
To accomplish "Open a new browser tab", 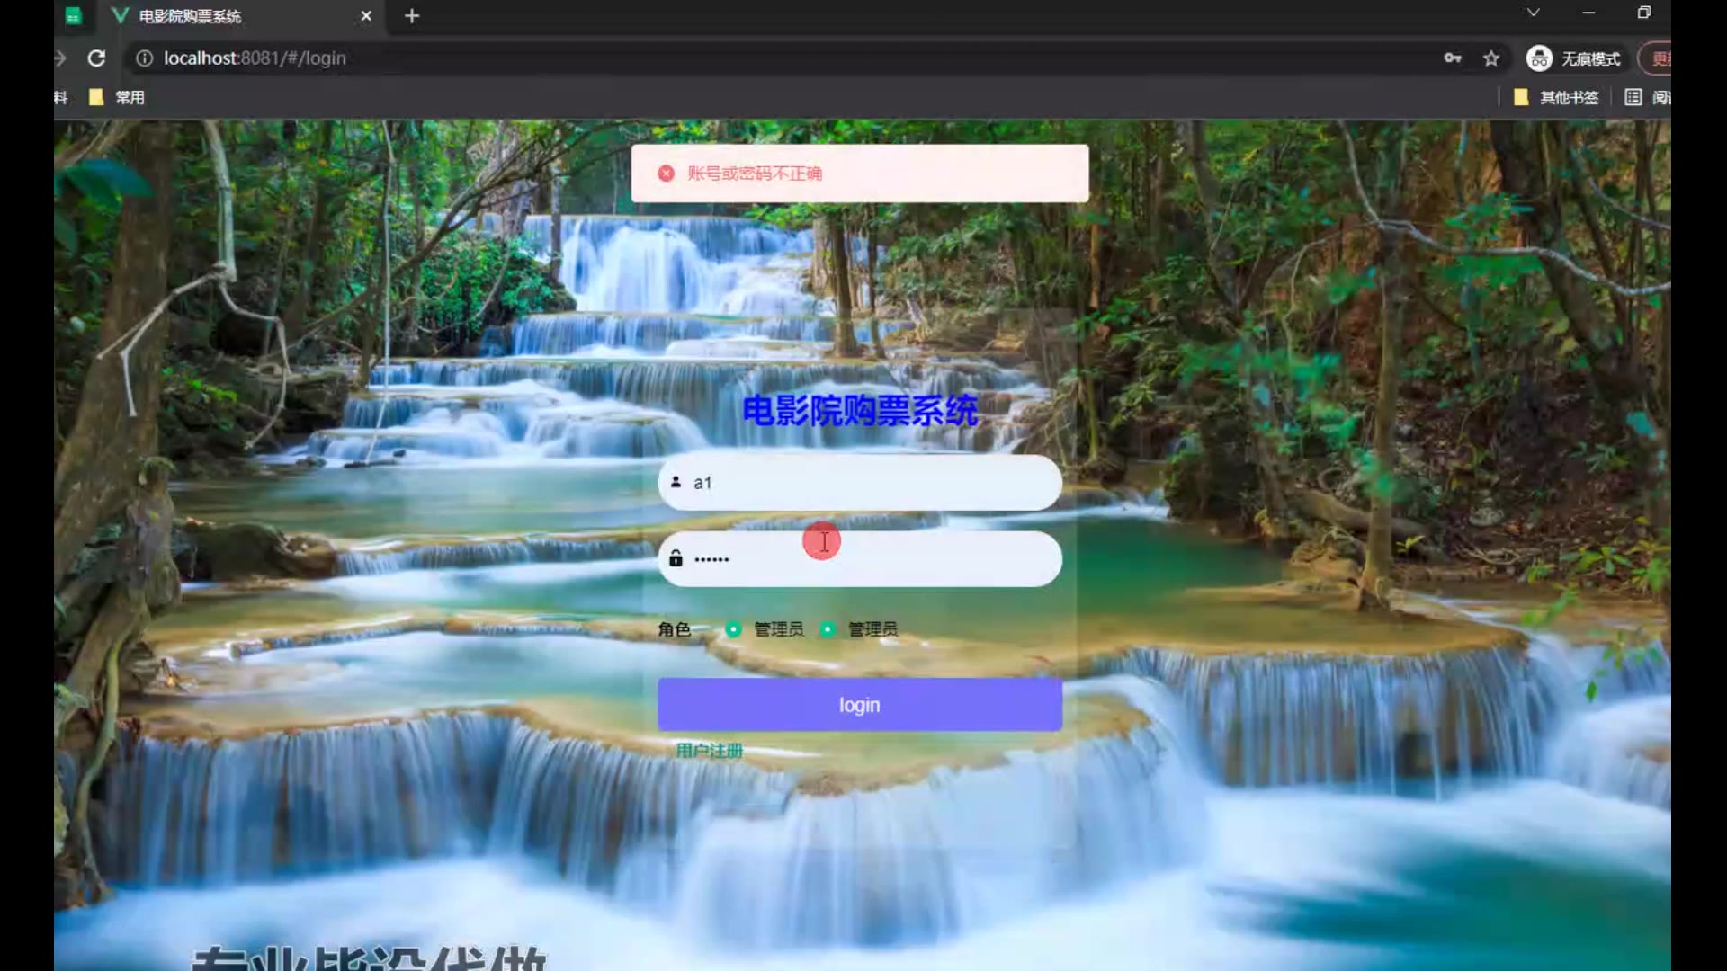I will [x=412, y=16].
